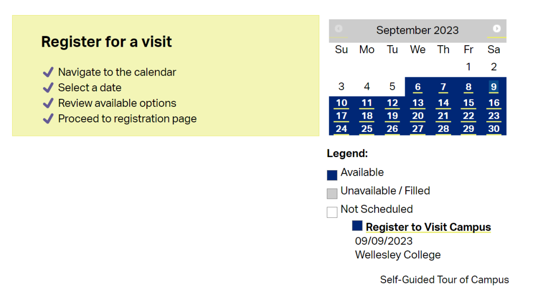The image size is (543, 297).
Task: Click the white Not Scheduled legend square
Action: [x=332, y=212]
